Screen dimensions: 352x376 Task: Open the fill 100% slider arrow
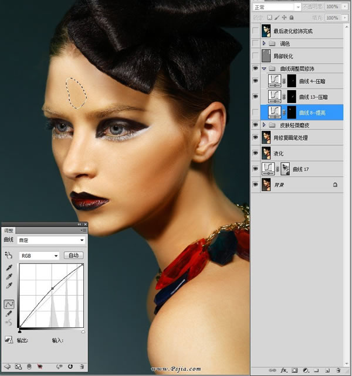click(345, 18)
